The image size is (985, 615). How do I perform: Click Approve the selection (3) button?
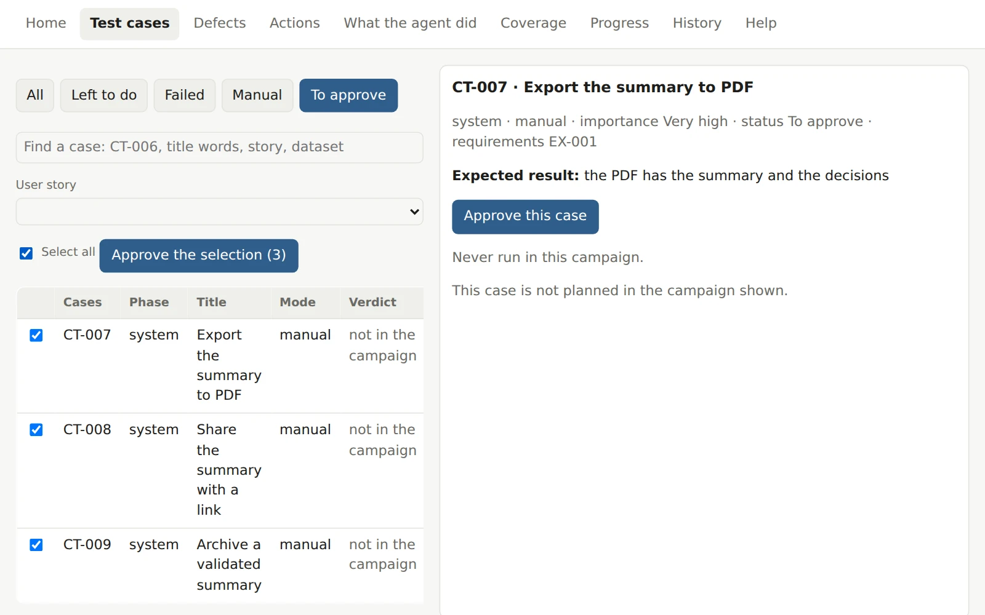point(199,255)
